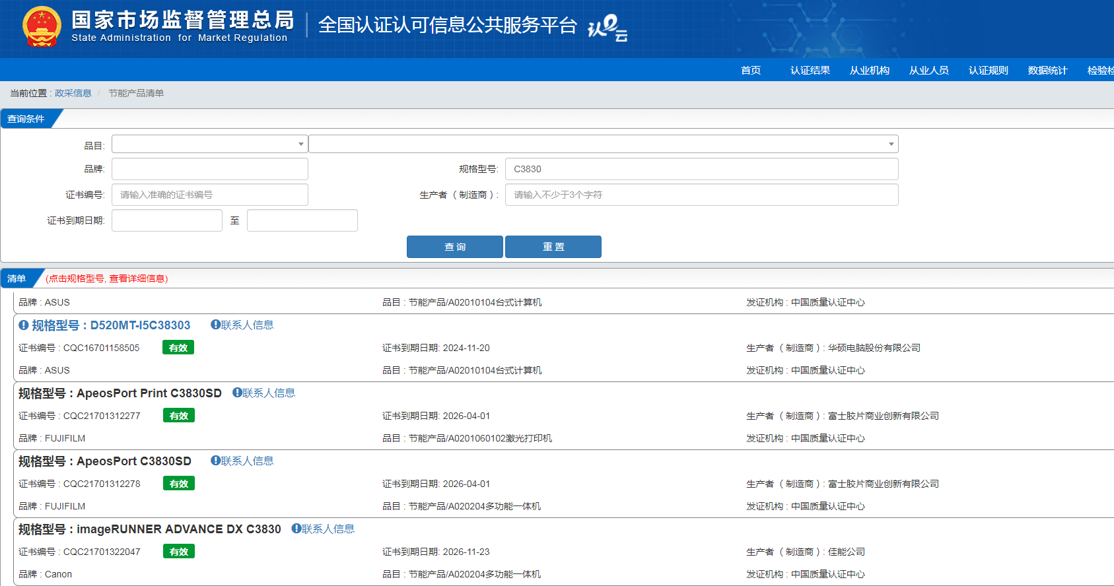Image resolution: width=1114 pixels, height=586 pixels.
Task: Expand the second 品目 subcategory dropdown
Action: 603,144
